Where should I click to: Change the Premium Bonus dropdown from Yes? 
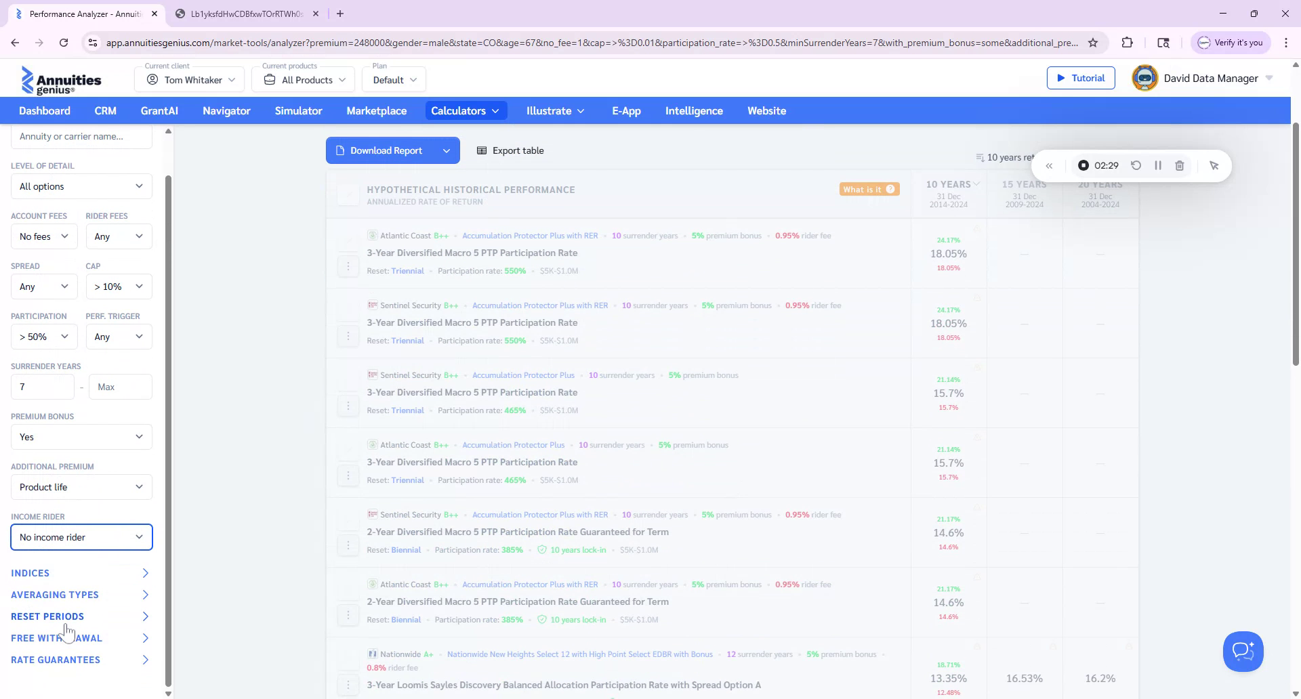tap(81, 437)
